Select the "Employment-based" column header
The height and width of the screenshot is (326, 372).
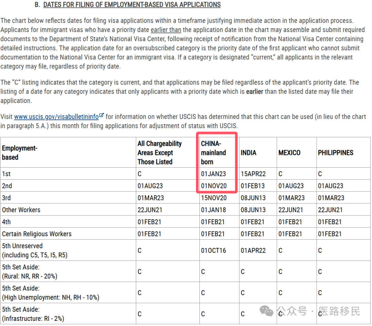point(20,153)
